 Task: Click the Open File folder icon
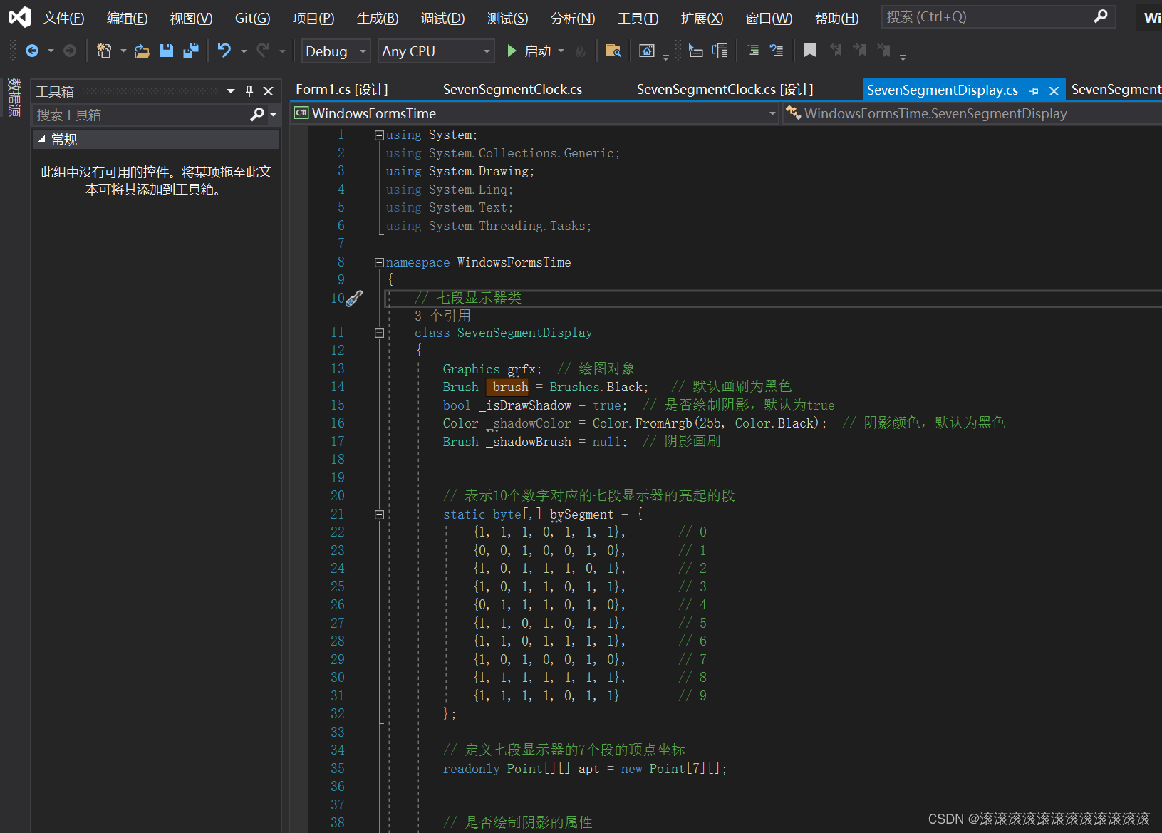[x=142, y=51]
